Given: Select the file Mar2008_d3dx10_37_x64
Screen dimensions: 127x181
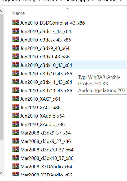Looking at the screenshot, I should coord(47,150).
